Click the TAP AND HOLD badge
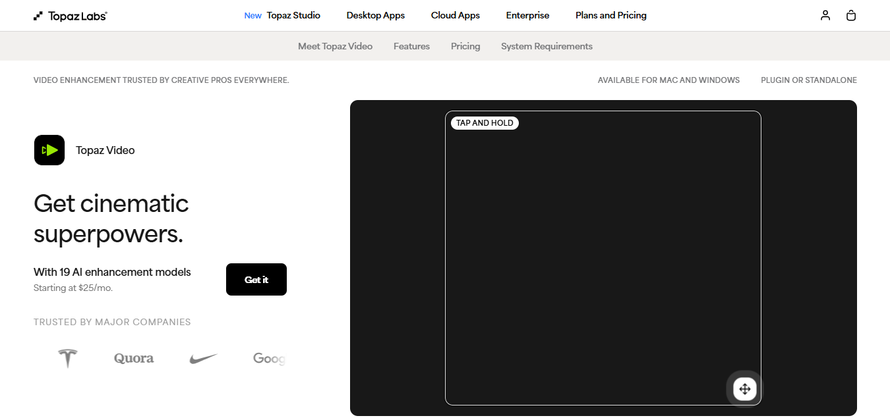Screen dimensions: 890x418 click(x=485, y=123)
